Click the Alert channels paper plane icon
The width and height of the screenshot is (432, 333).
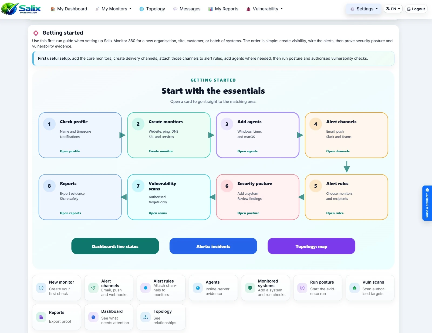tap(93, 288)
